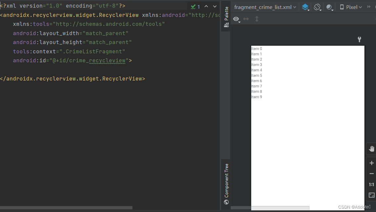The width and height of the screenshot is (376, 212).
Task: Click the Zoom Out minus icon
Action: click(371, 173)
